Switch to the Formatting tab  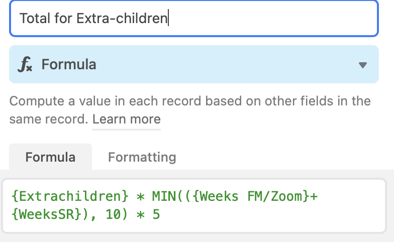(142, 157)
